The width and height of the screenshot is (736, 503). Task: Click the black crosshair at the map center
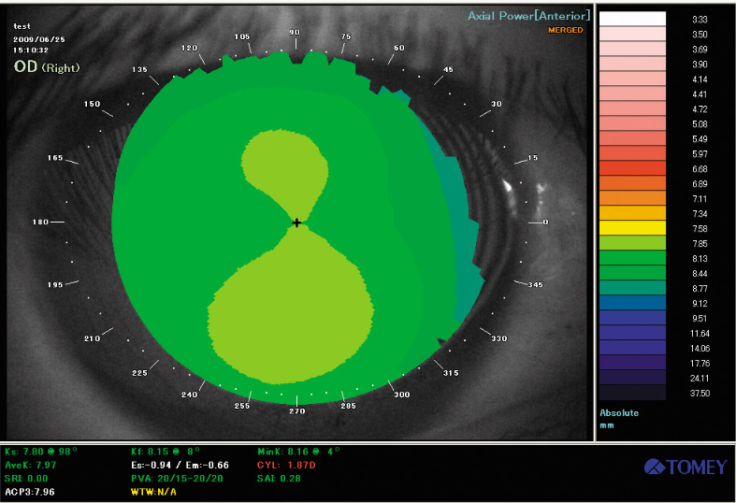296,223
